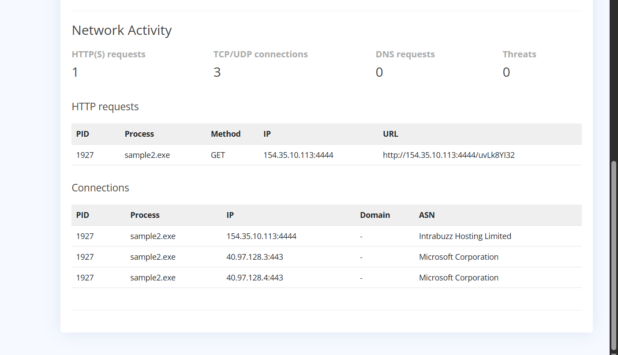Image resolution: width=618 pixels, height=355 pixels.
Task: Click the ASN column header
Action: (x=427, y=215)
